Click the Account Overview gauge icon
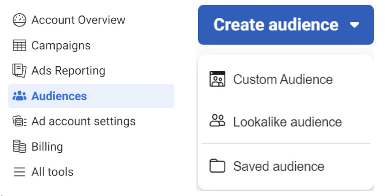Viewport: 385px width, 196px height. coord(19,20)
